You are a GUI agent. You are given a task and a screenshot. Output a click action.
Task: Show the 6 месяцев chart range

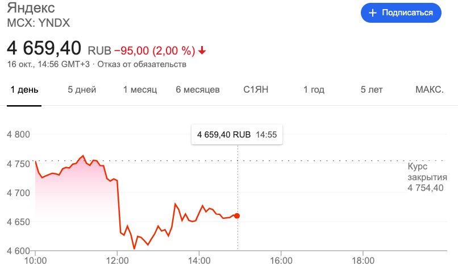198,89
